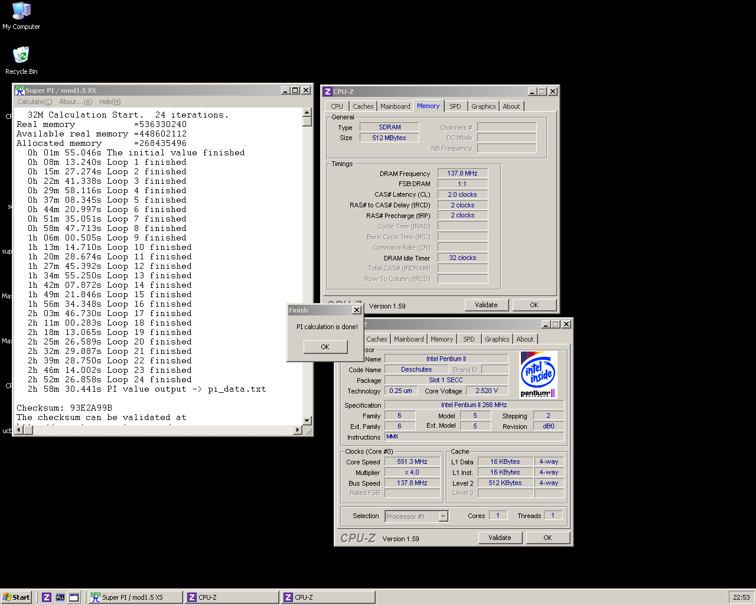Click CAS# Latency value 2.0 clocks
Screen dimensions: 756x605
pos(462,194)
